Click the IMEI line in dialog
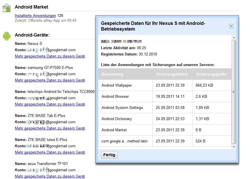 point(121,41)
